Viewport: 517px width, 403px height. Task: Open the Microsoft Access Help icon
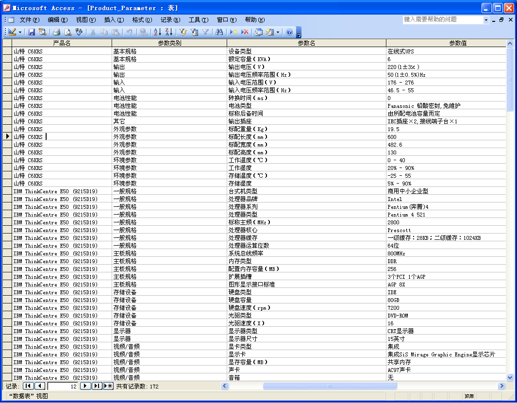[289, 32]
